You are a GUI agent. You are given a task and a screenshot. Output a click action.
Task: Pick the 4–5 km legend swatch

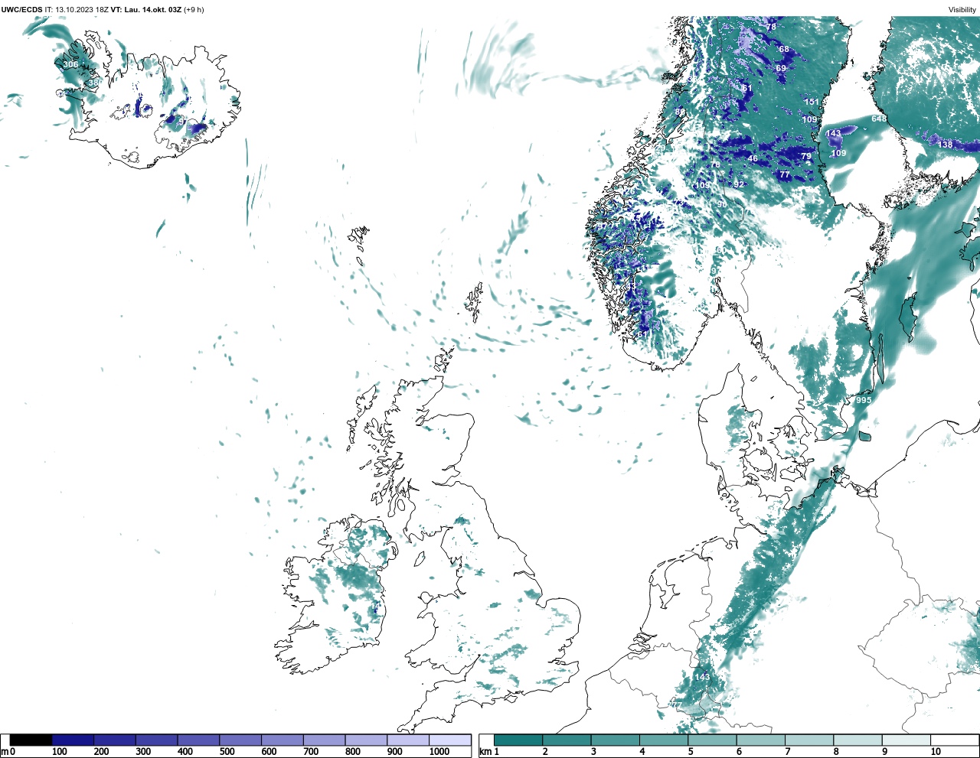click(x=664, y=740)
